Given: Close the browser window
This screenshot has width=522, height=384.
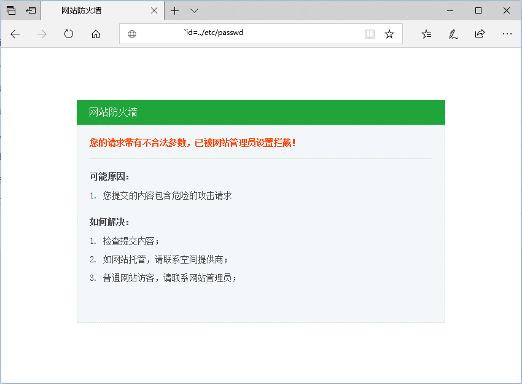Looking at the screenshot, I should 507,10.
